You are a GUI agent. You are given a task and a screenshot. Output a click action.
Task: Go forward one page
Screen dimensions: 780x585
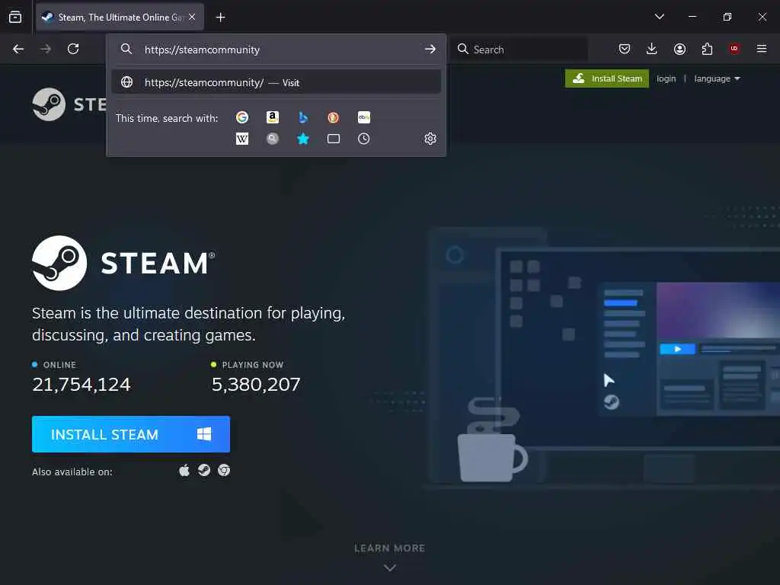[x=46, y=49]
